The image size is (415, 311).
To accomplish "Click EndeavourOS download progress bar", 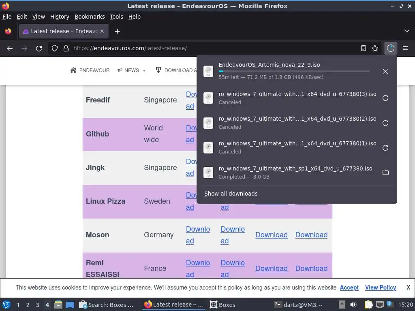I will click(x=294, y=71).
